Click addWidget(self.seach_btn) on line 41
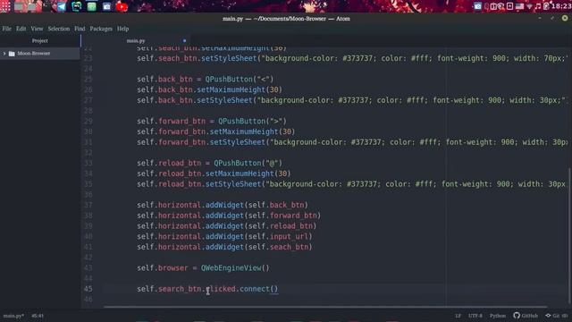The image size is (572, 322). pos(258,247)
